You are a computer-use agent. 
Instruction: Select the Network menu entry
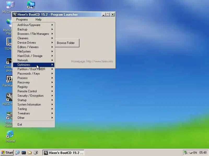pos(34,60)
